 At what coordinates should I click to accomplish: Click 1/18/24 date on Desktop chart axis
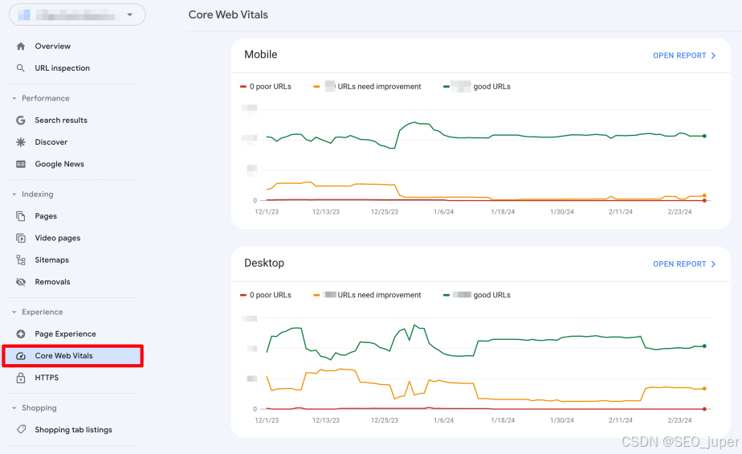coord(503,420)
